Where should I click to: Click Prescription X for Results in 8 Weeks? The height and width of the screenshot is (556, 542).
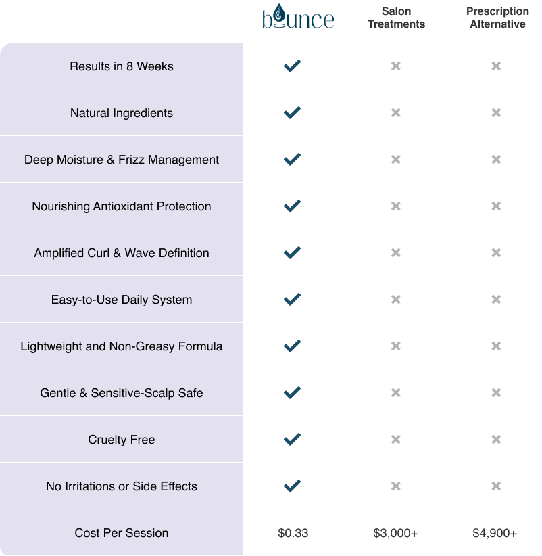coord(496,66)
